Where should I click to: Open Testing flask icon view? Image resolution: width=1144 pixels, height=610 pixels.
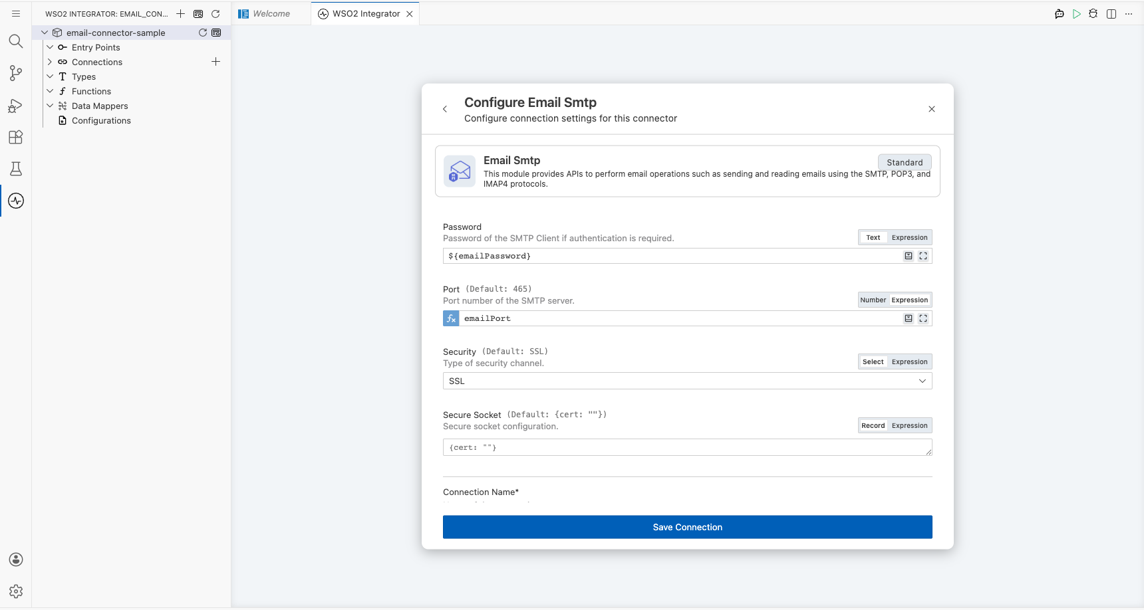tap(16, 169)
